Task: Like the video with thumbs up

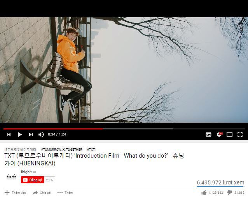Action: [212, 193]
